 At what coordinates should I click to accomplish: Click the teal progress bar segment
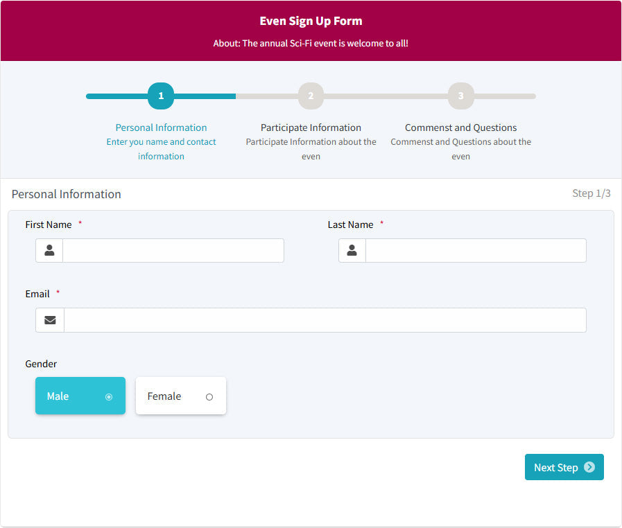click(x=118, y=96)
